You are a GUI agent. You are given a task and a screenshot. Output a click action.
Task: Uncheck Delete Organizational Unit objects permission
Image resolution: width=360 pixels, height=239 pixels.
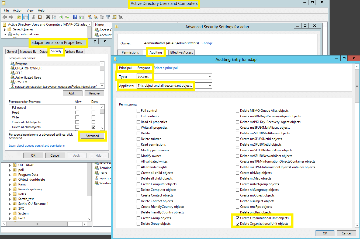(x=238, y=224)
